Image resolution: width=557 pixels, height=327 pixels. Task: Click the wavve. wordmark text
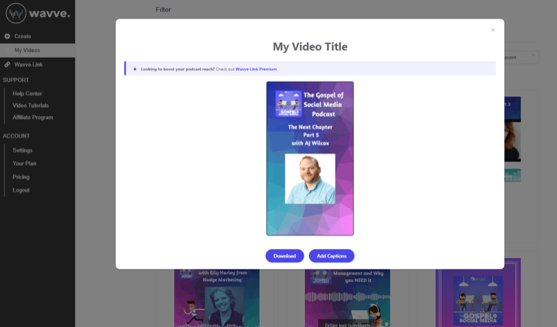coord(49,13)
